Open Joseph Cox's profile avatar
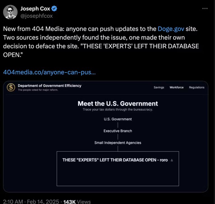The image size is (215, 204). click(10, 12)
